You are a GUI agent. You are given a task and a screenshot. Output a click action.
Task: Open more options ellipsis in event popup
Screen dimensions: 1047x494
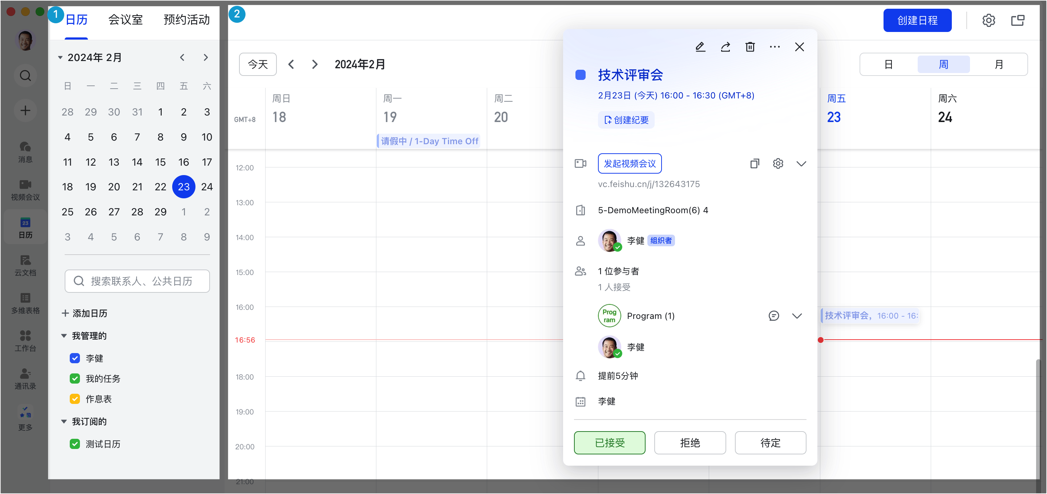click(775, 47)
